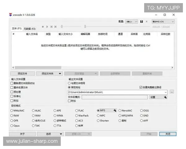Expand the 选项 dropdown arrow
Image resolution: width=186 pixels, height=149 pixels.
click(x=61, y=134)
